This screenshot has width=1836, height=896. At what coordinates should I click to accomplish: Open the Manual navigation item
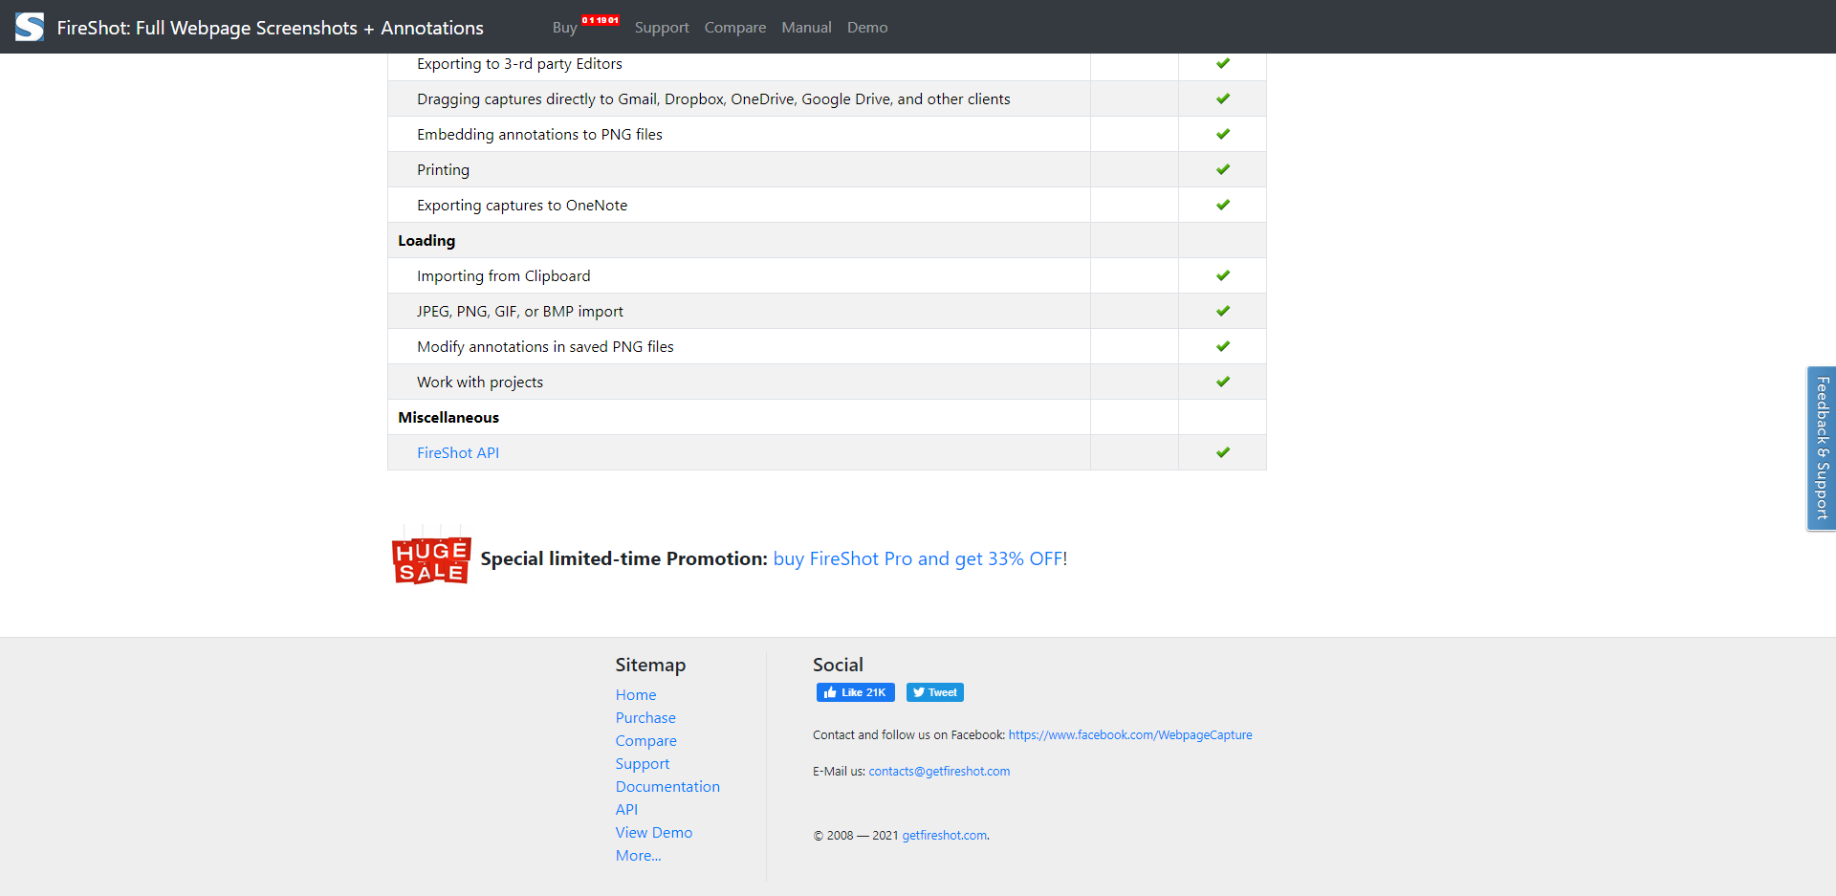[806, 28]
